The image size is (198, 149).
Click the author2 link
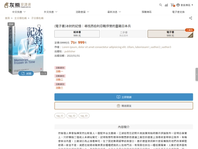(x=155, y=47)
